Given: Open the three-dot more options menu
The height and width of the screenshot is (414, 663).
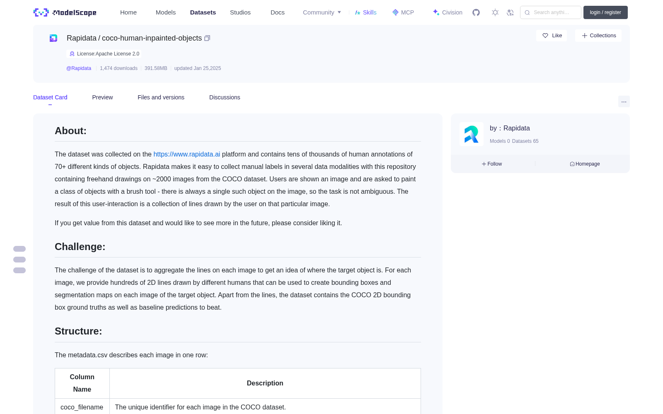Looking at the screenshot, I should tap(624, 101).
